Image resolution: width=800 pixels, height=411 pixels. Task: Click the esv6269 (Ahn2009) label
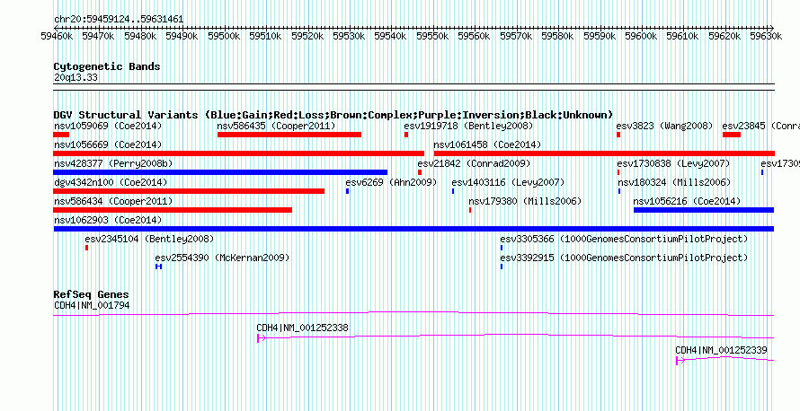point(391,182)
